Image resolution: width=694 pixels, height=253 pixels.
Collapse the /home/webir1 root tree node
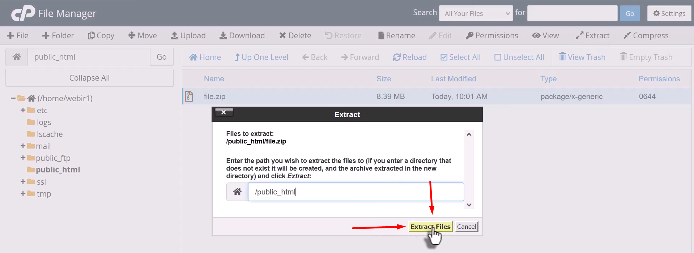pos(13,98)
